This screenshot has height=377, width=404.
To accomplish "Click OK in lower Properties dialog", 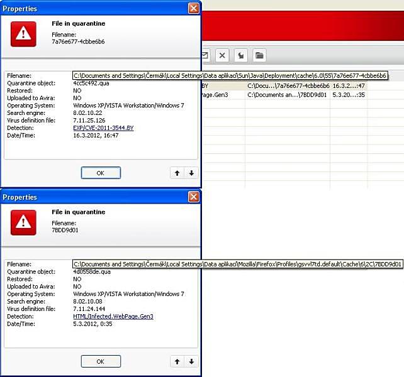I will tap(101, 361).
